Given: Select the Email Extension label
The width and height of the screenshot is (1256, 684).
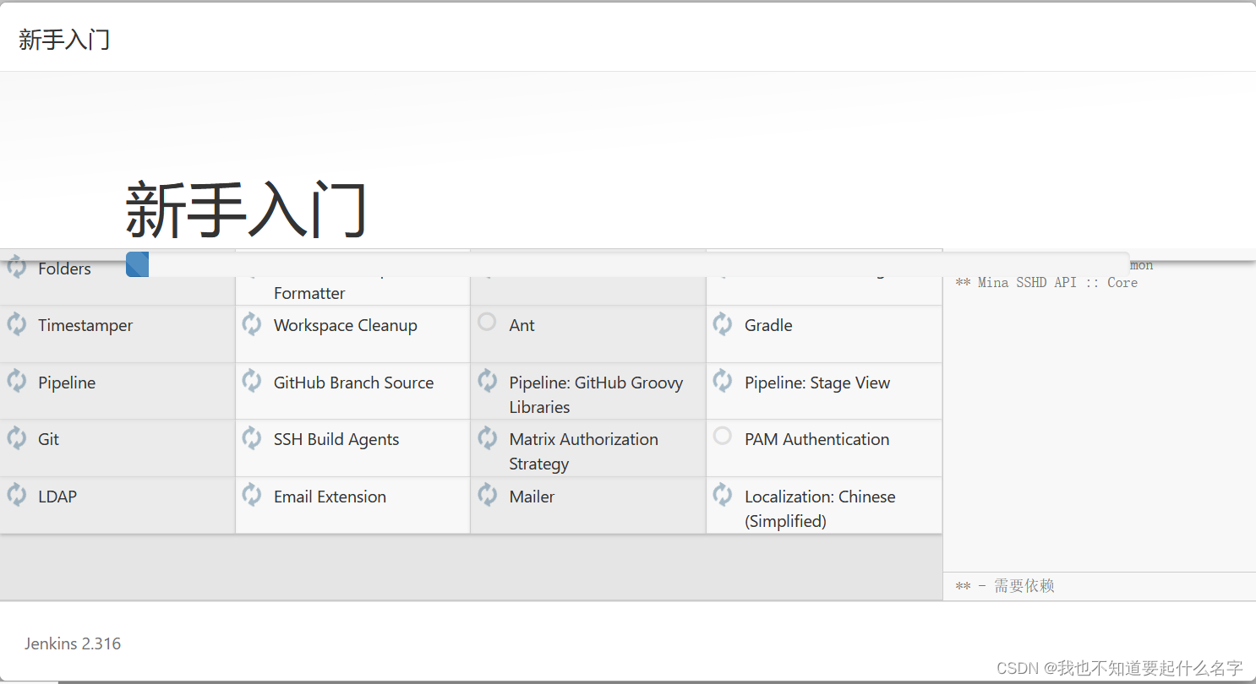Looking at the screenshot, I should coord(330,497).
